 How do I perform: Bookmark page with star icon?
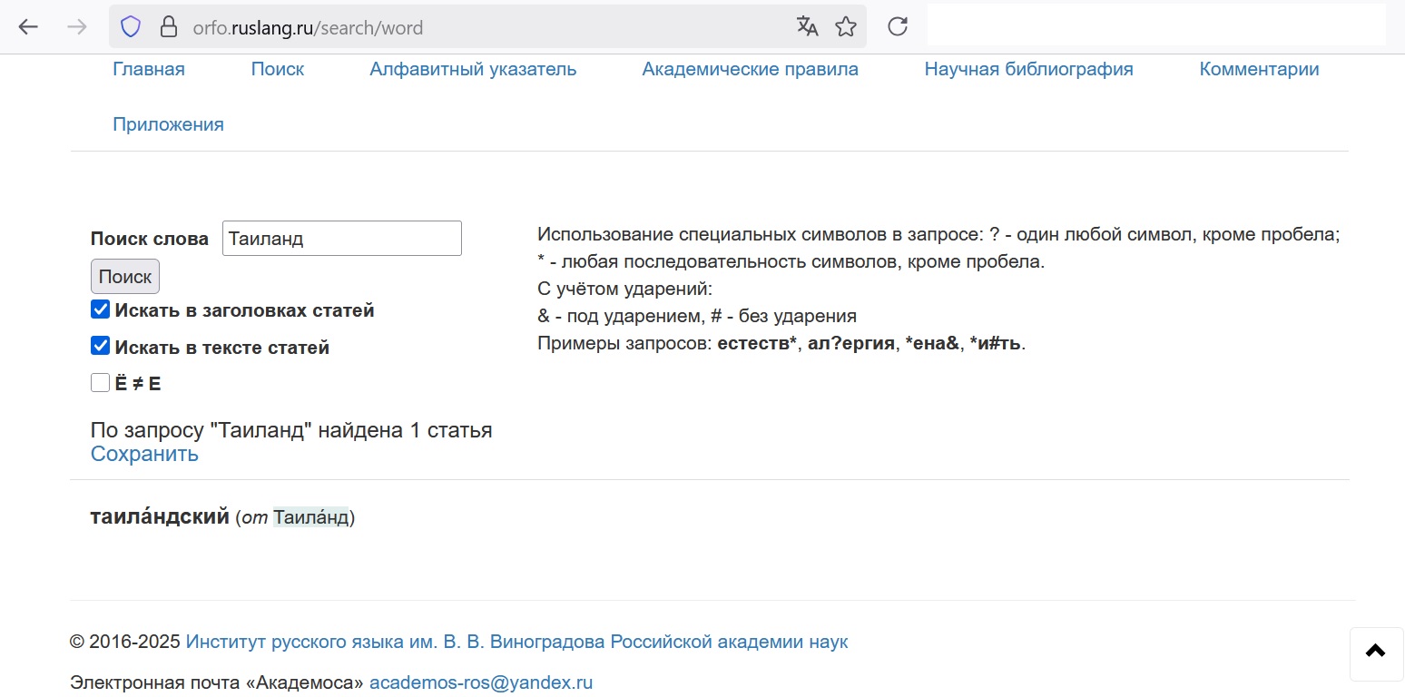[x=846, y=27]
